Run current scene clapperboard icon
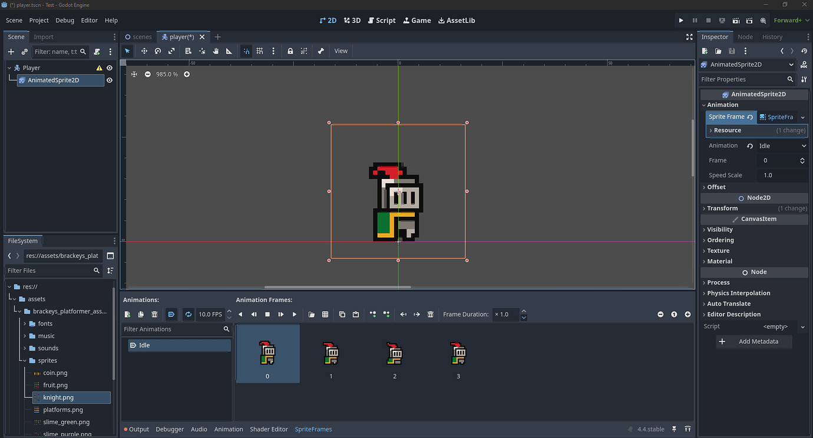The height and width of the screenshot is (438, 813). pos(736,20)
